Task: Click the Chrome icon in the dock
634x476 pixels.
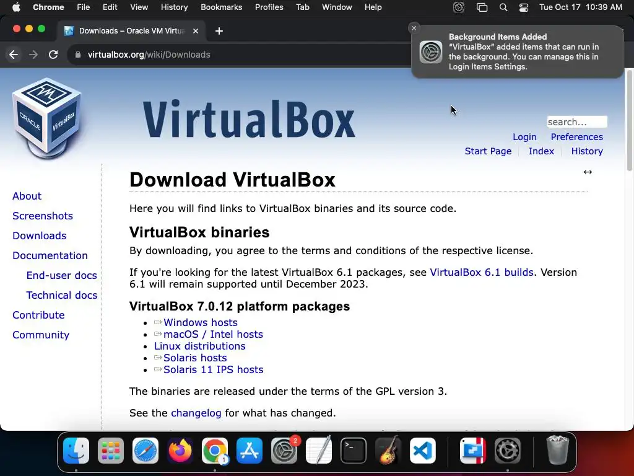Action: (x=215, y=451)
